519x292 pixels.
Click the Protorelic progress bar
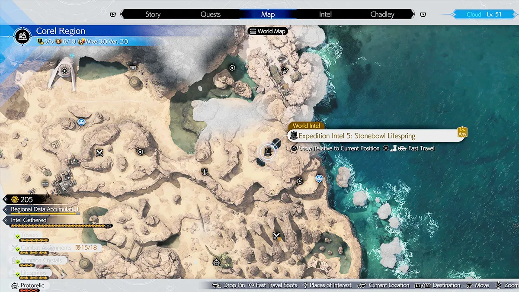click(x=29, y=290)
